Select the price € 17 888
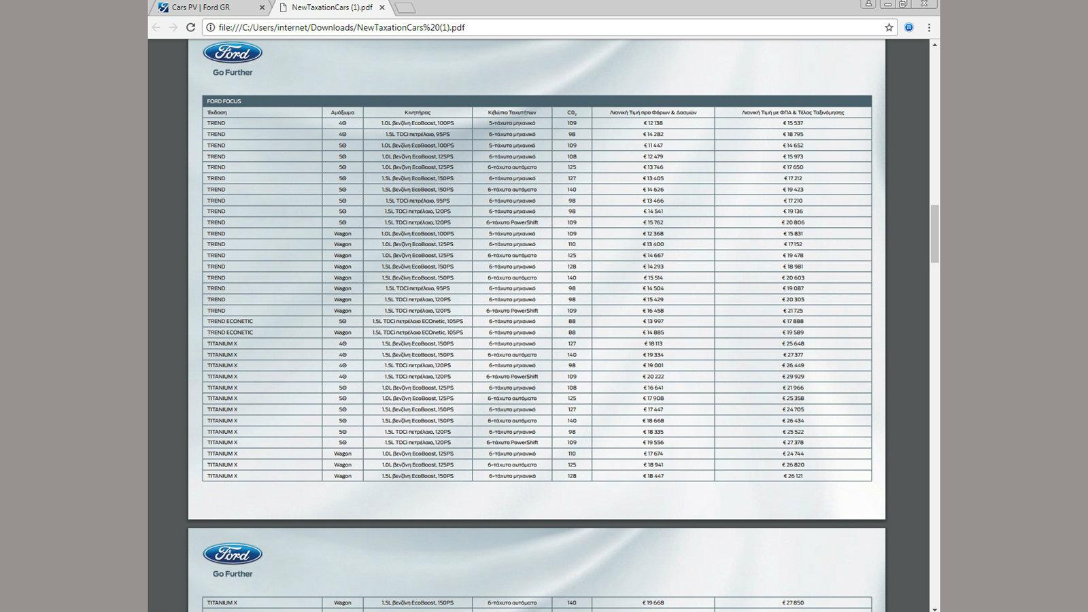The image size is (1088, 612). (793, 321)
